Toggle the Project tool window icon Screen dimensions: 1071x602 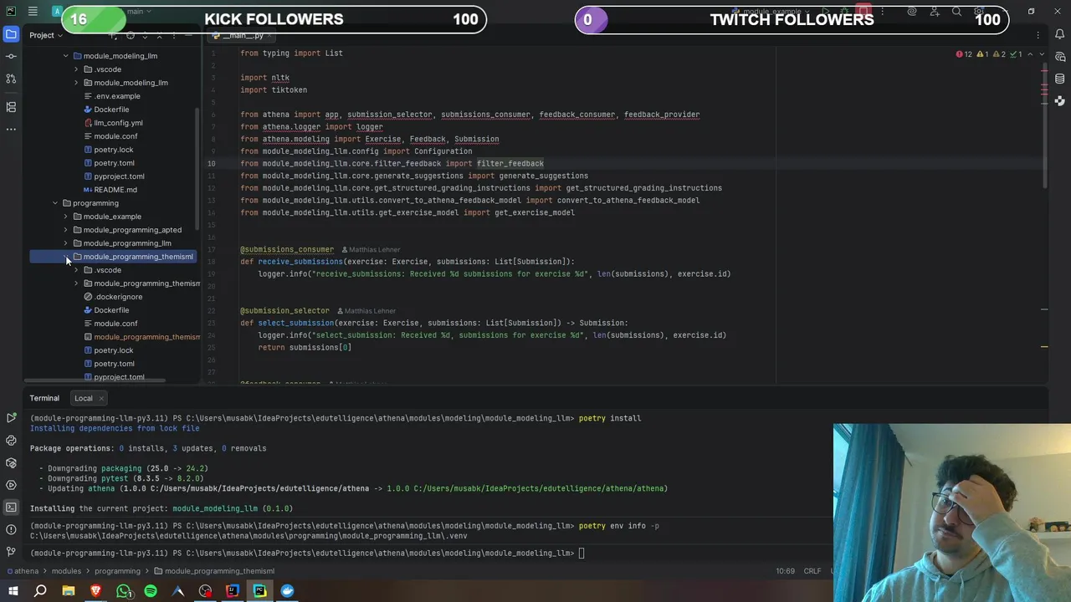(x=11, y=34)
